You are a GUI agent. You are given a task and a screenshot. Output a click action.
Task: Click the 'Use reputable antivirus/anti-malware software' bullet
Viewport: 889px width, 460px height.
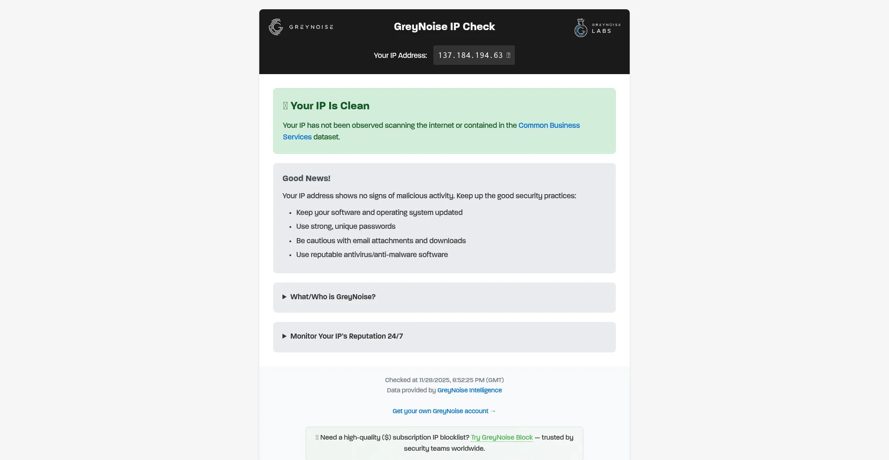coord(372,255)
